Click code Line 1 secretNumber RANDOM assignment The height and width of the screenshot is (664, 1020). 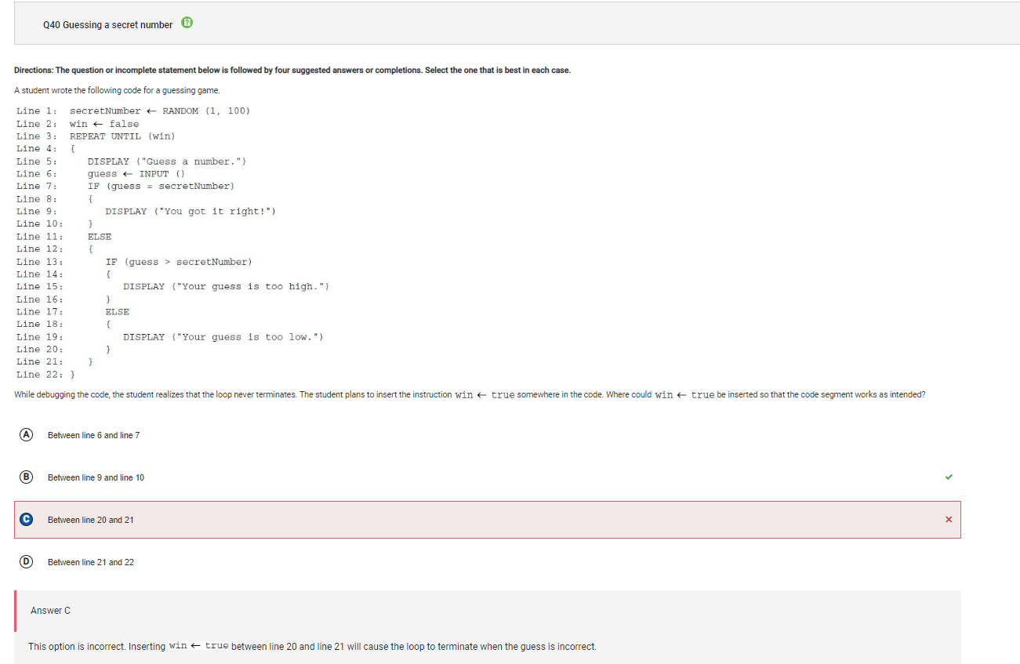tap(160, 111)
